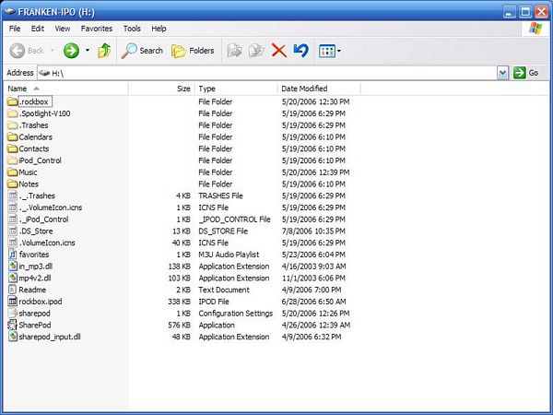Click the FRANKEN-IPO drive icon in title bar
Viewport: 553px width, 415px height.
point(10,12)
